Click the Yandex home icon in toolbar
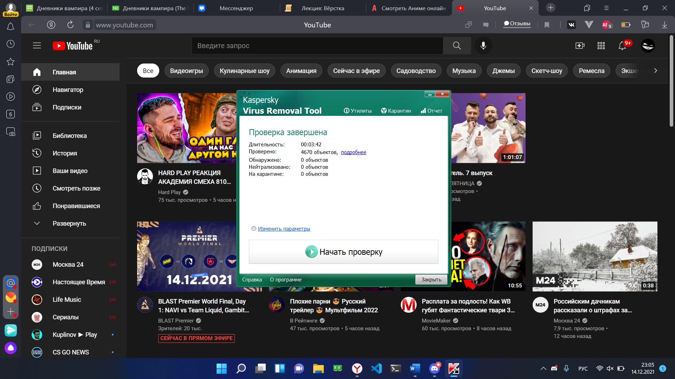This screenshot has height=379, width=675. coord(51,25)
